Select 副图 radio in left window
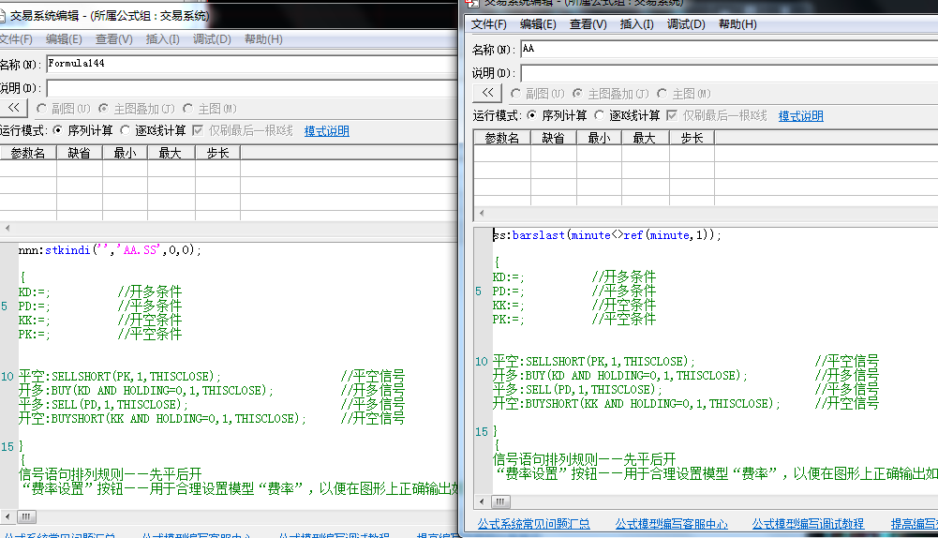The width and height of the screenshot is (938, 538). pos(41,109)
